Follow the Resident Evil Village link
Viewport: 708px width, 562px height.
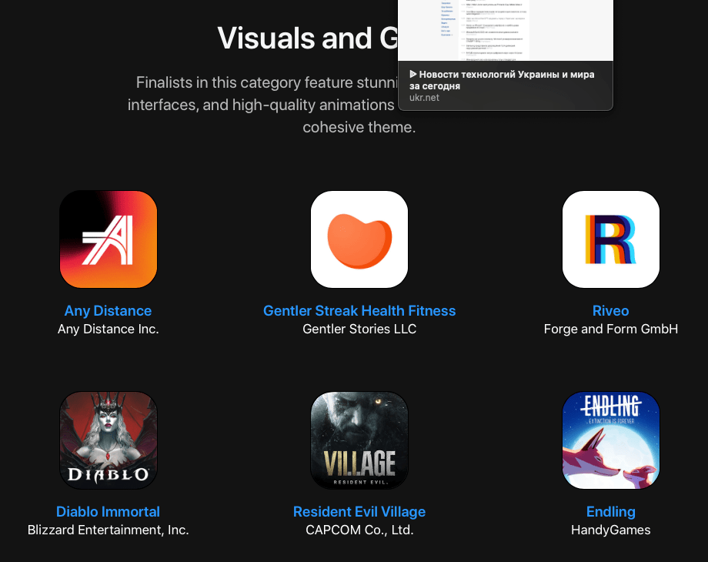(x=359, y=511)
